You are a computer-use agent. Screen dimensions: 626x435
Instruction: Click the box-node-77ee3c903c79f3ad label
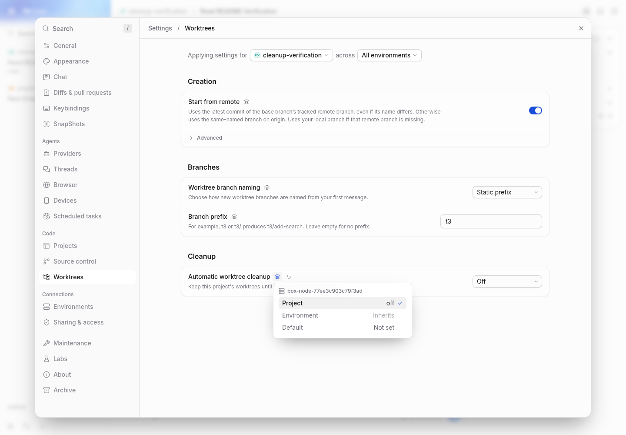tap(325, 291)
